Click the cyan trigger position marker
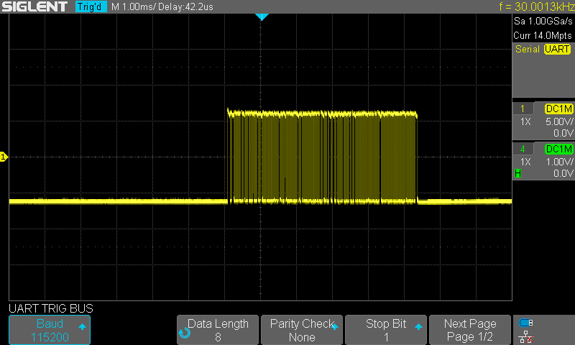This screenshot has height=345, width=575. click(262, 17)
